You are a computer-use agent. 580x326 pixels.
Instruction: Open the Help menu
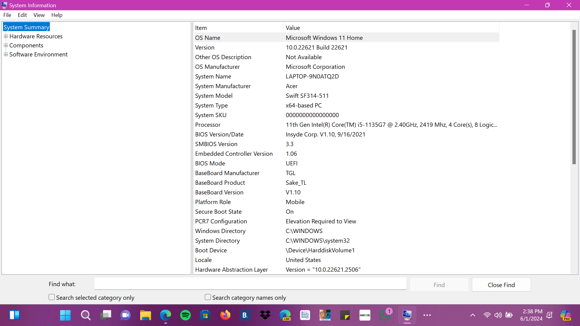coord(57,15)
